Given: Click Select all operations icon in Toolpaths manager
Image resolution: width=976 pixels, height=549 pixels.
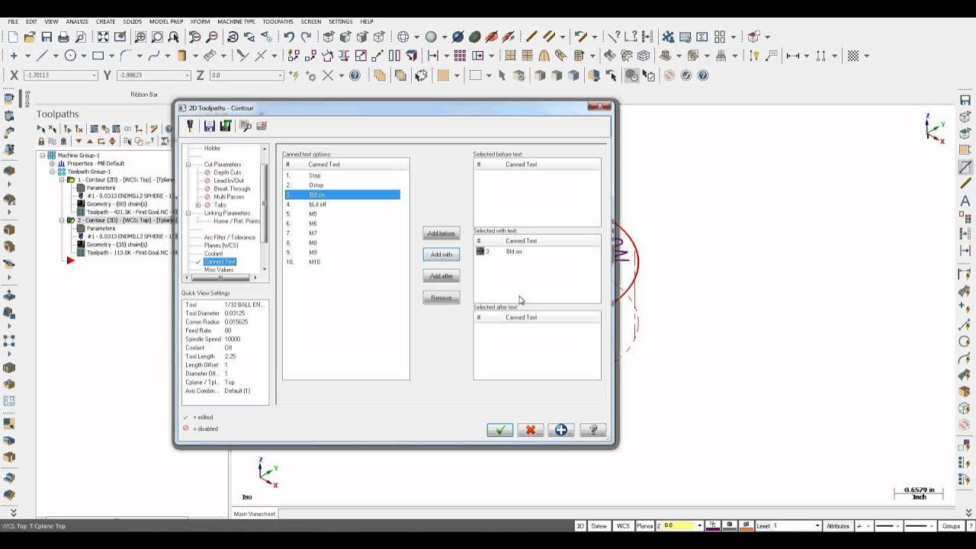Looking at the screenshot, I should 42,129.
